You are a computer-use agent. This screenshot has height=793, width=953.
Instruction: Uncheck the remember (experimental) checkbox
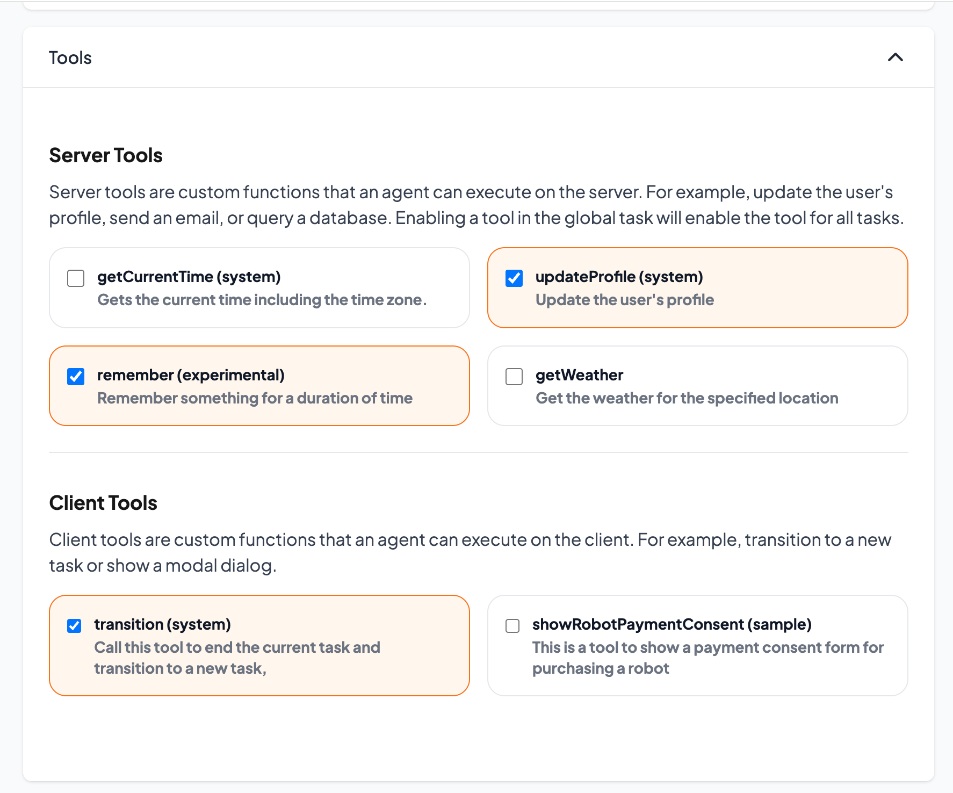[x=76, y=377]
